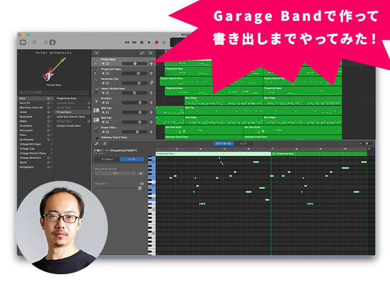Expand the Electronic Drum Kit category chevron

coord(52,108)
